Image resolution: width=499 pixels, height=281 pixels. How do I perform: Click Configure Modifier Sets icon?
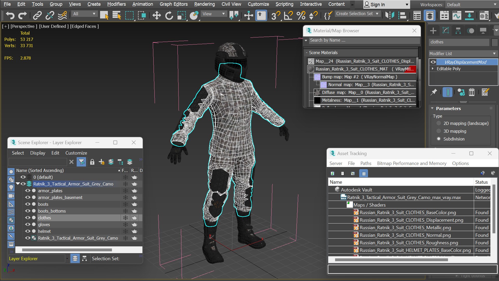(485, 92)
